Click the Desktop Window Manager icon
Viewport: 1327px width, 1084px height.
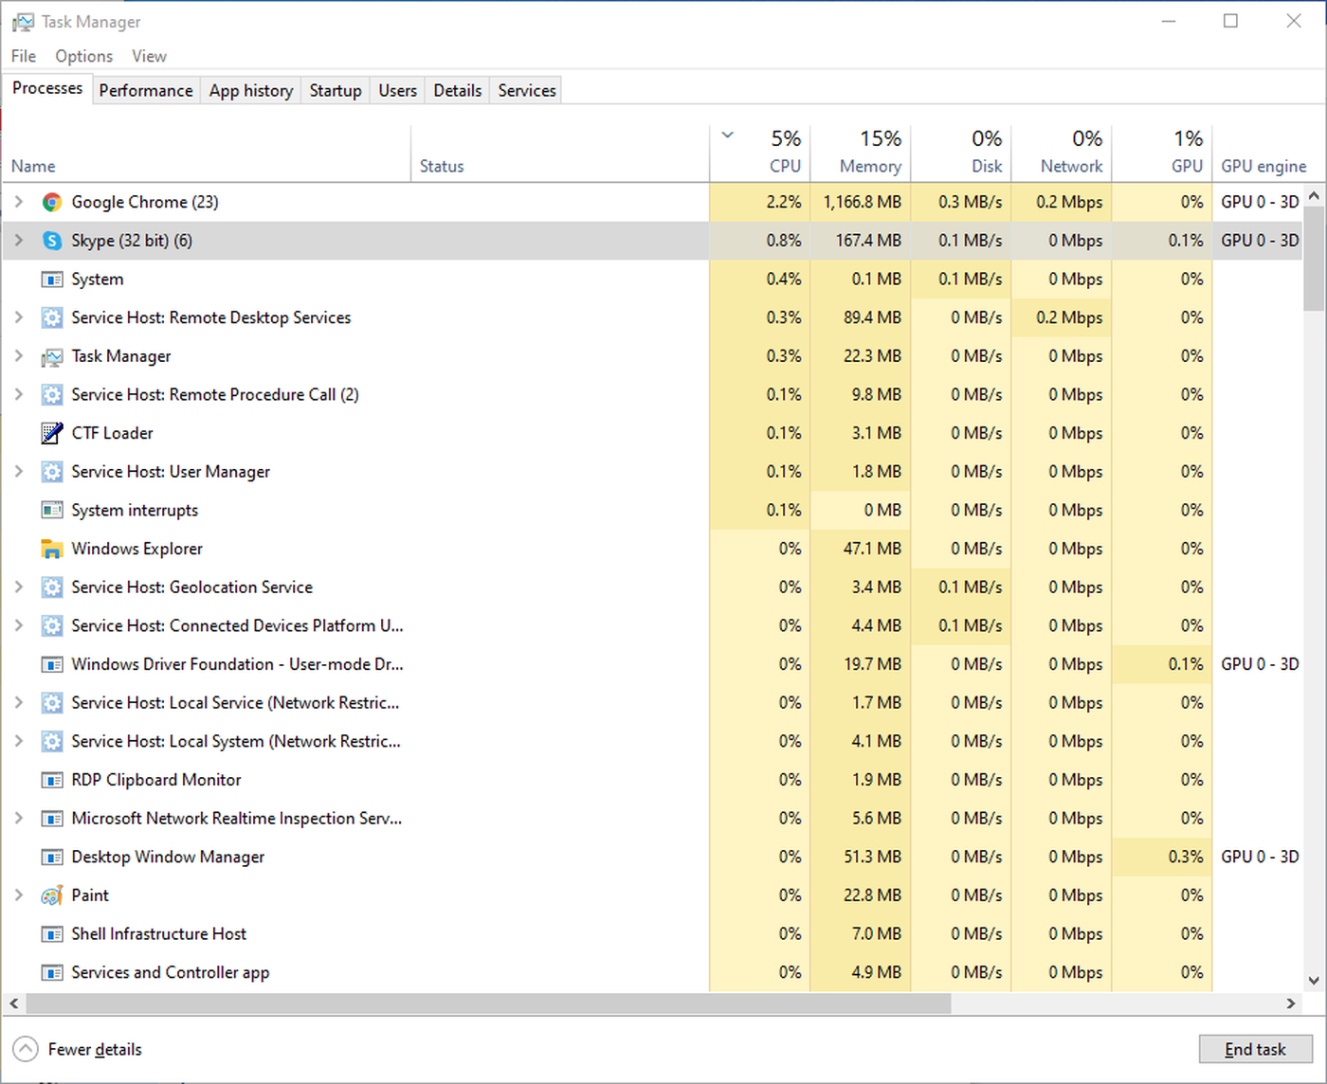pos(52,858)
